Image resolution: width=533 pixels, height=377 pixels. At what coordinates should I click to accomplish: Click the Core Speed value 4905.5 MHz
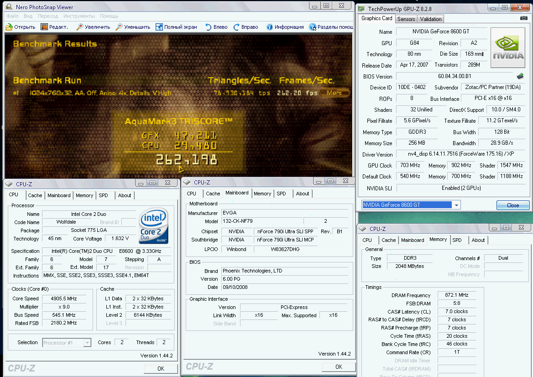pyautogui.click(x=64, y=298)
